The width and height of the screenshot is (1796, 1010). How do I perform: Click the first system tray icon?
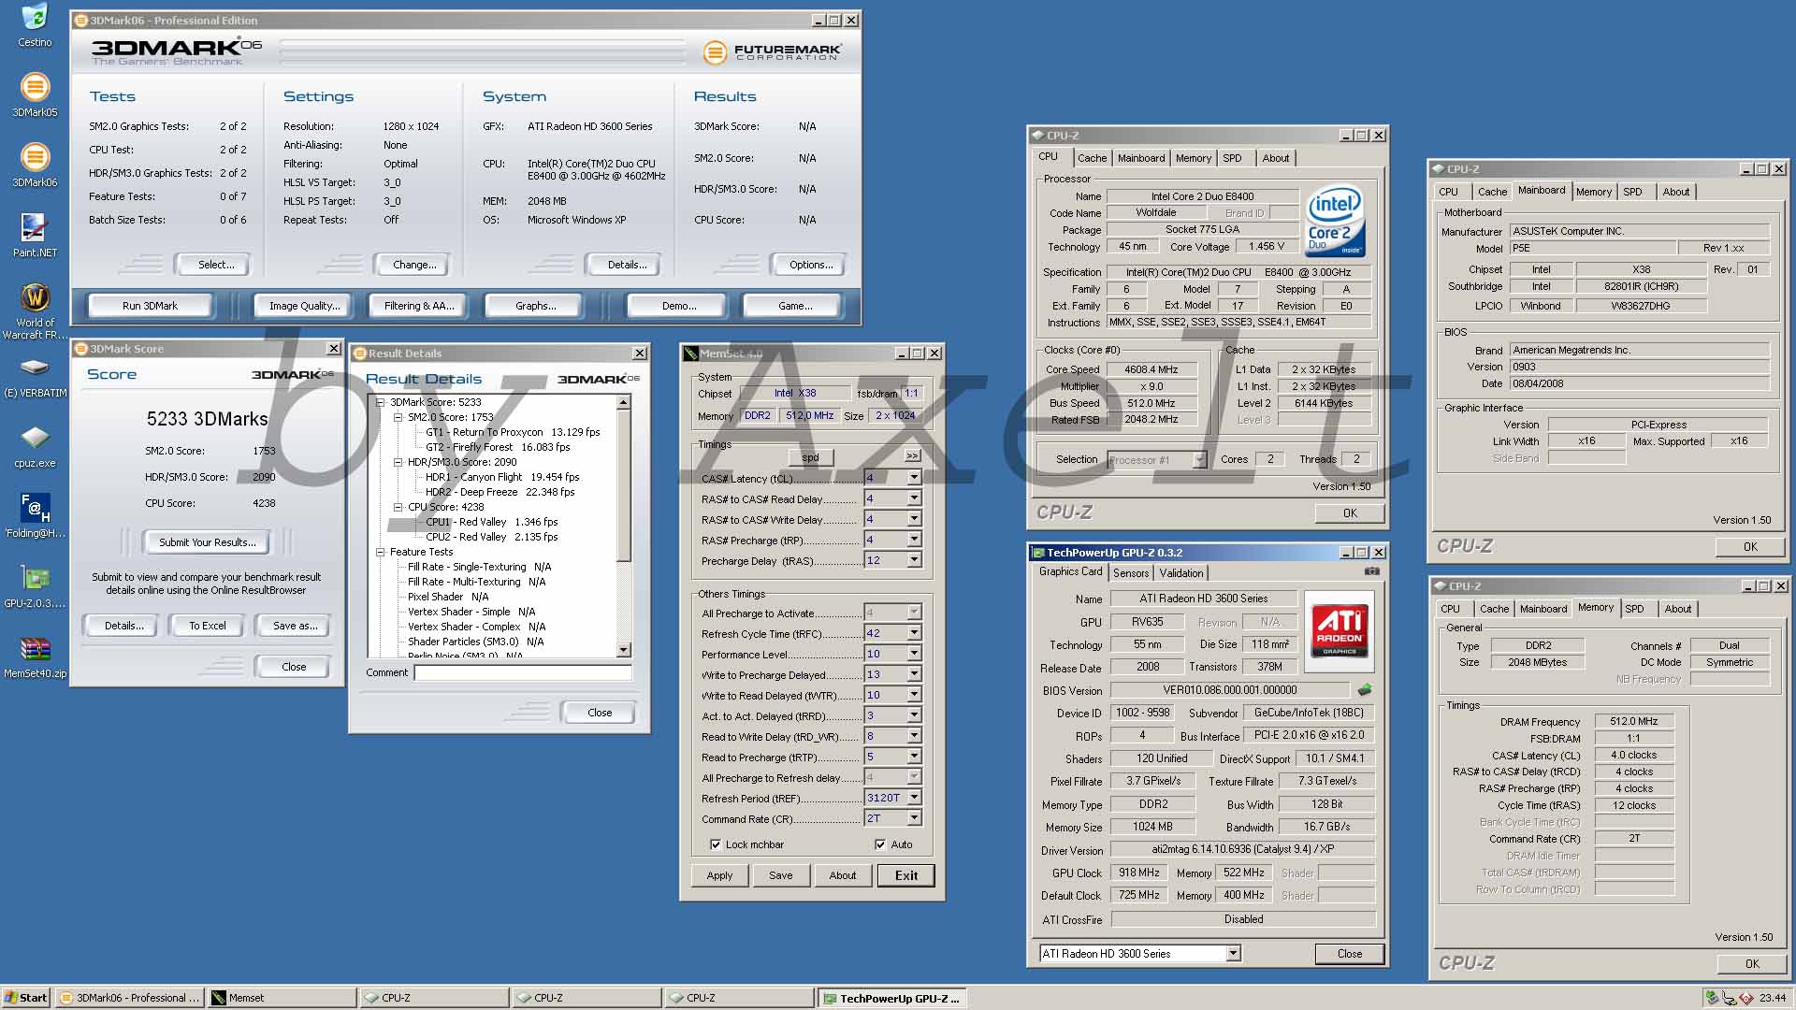click(1712, 998)
